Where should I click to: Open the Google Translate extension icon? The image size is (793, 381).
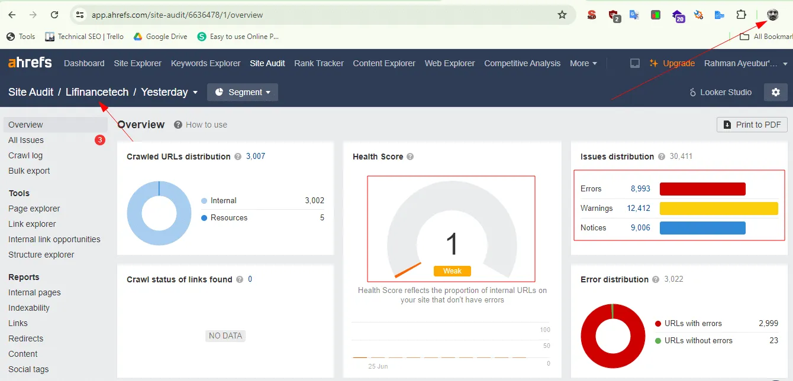point(634,15)
